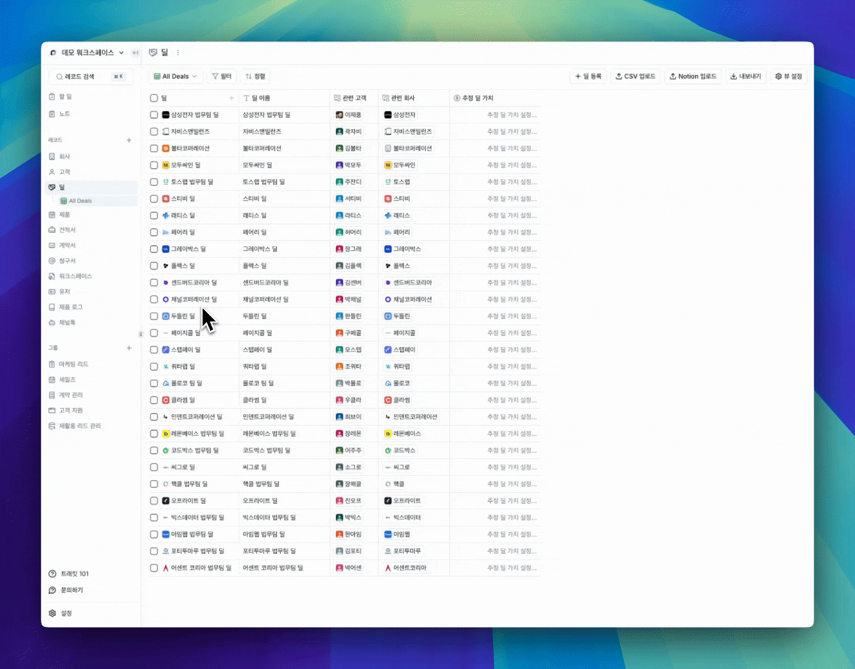855x669 pixels.
Task: Click the plus icon next to 그룹
Action: (129, 348)
